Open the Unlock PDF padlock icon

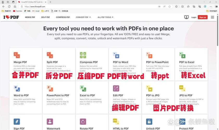pyautogui.click(x=149, y=121)
